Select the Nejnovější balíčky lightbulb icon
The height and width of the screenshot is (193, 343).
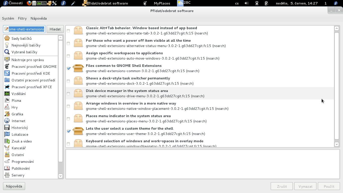pos(7,45)
